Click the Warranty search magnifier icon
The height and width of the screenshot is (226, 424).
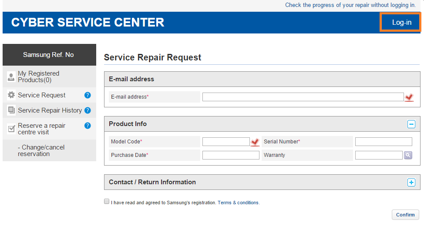click(408, 155)
